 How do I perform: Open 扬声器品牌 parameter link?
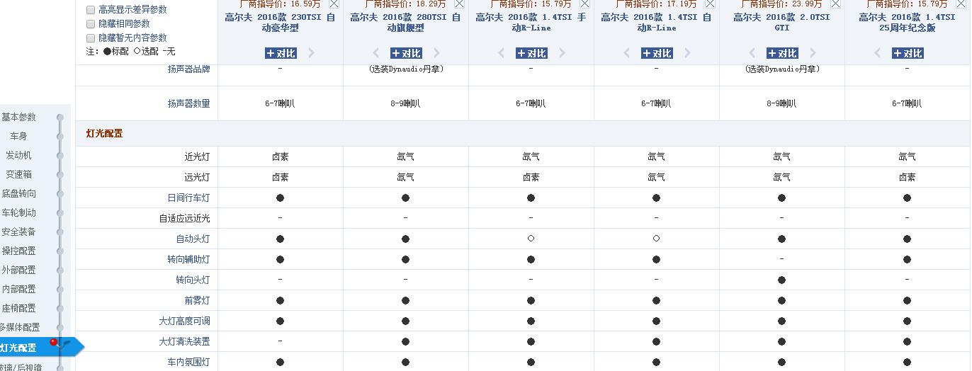[x=188, y=69]
